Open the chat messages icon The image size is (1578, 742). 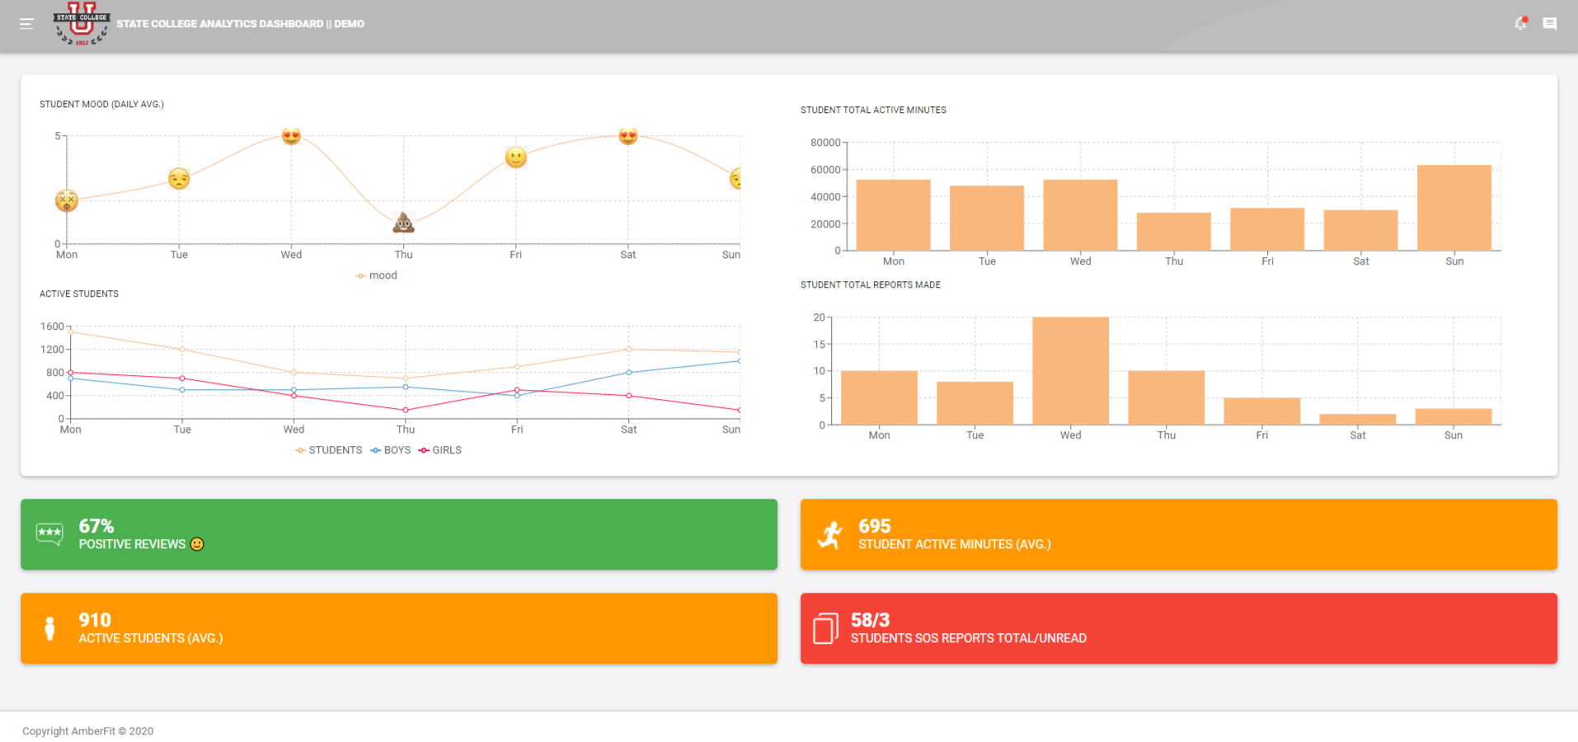1550,24
